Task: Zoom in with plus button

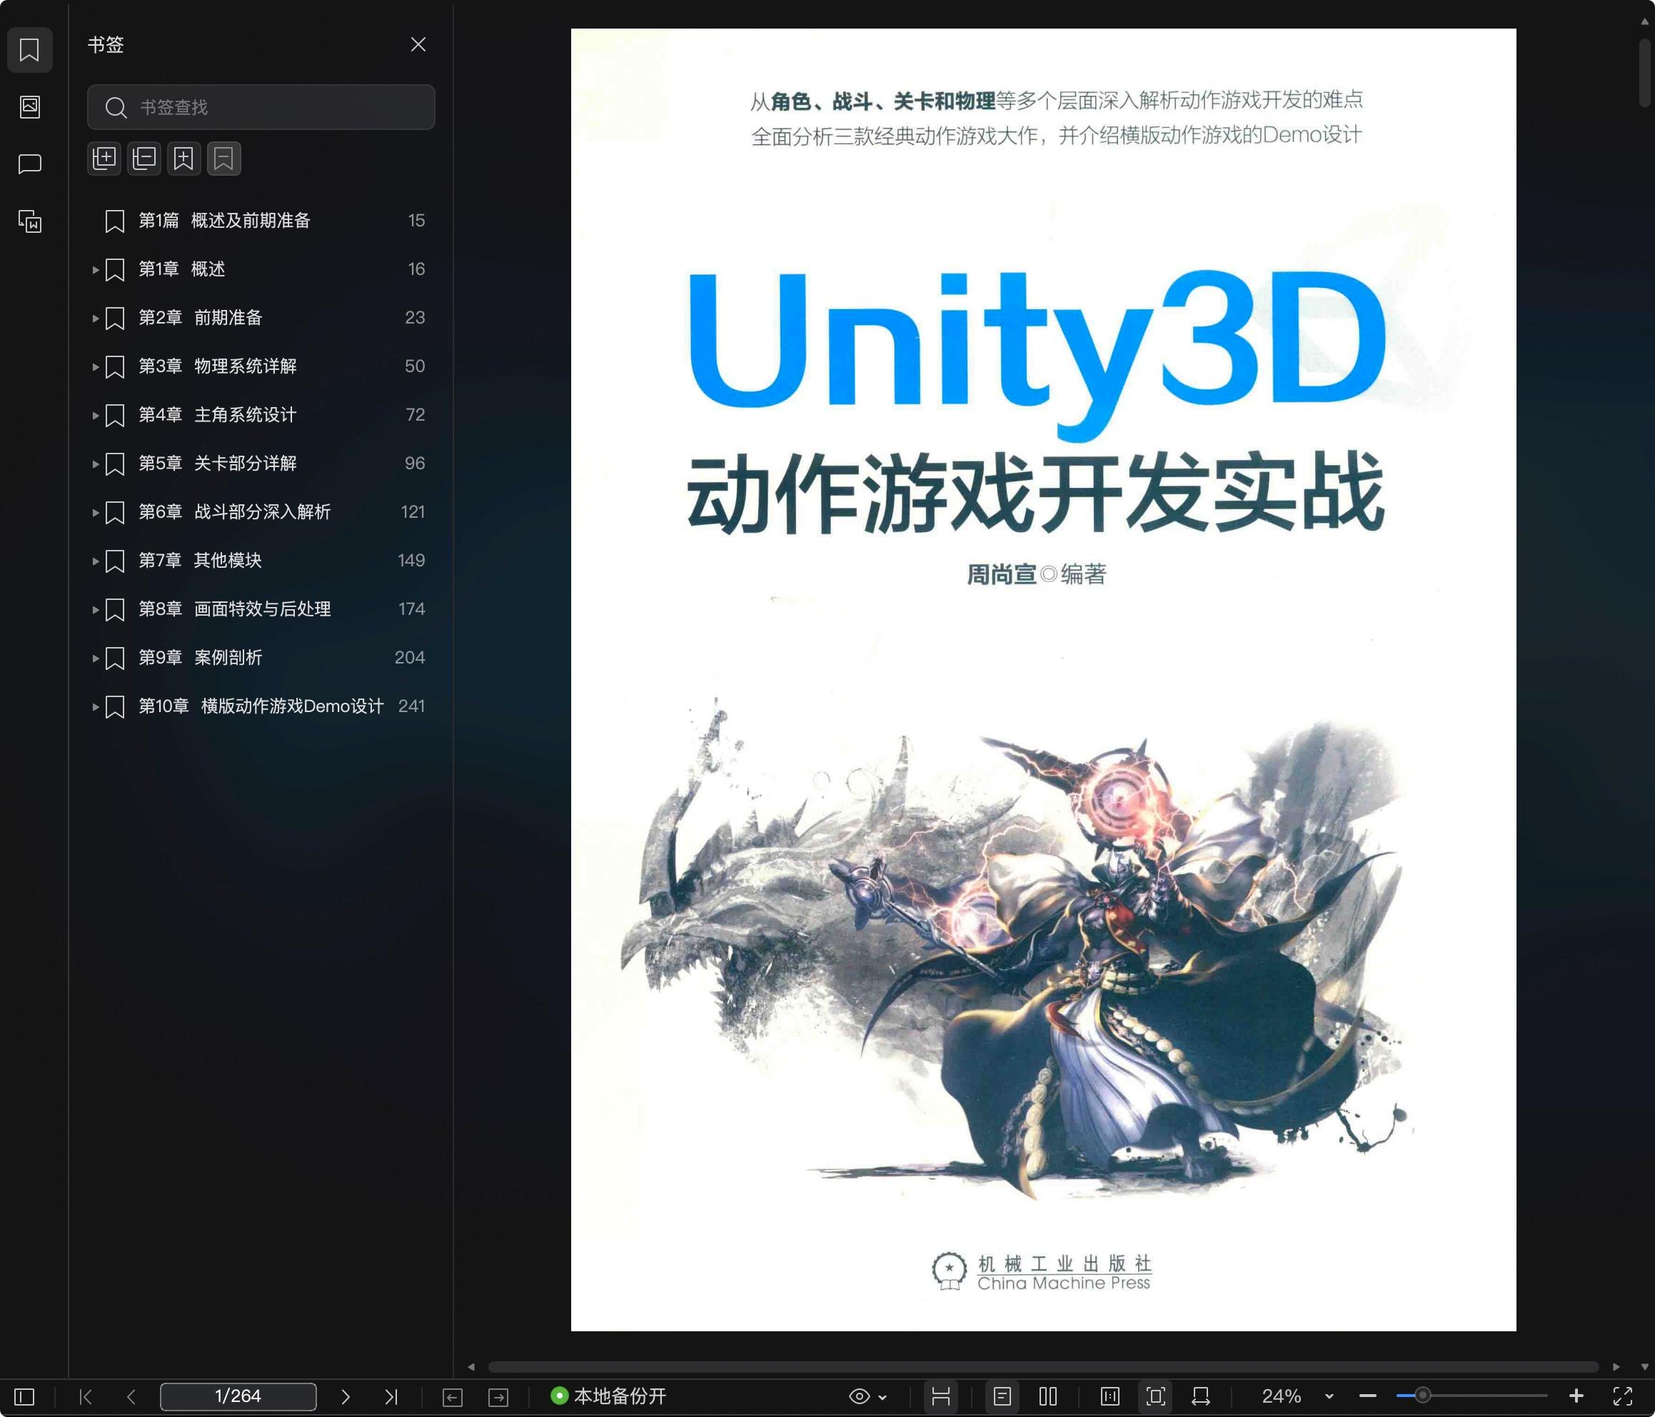Action: pos(1576,1396)
